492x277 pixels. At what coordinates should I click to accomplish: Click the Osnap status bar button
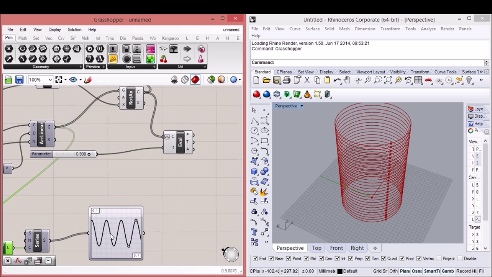click(417, 271)
